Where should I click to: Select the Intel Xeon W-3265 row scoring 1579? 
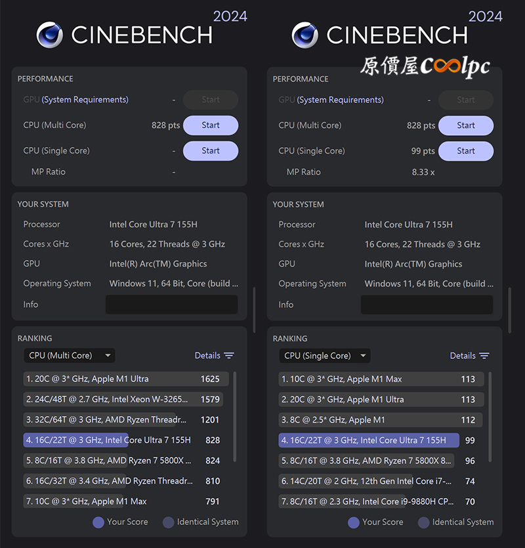(123, 399)
